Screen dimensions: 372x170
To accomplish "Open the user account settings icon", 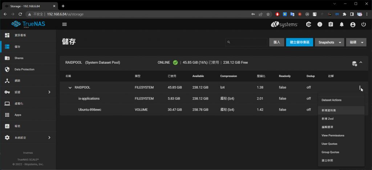I will 352,25.
